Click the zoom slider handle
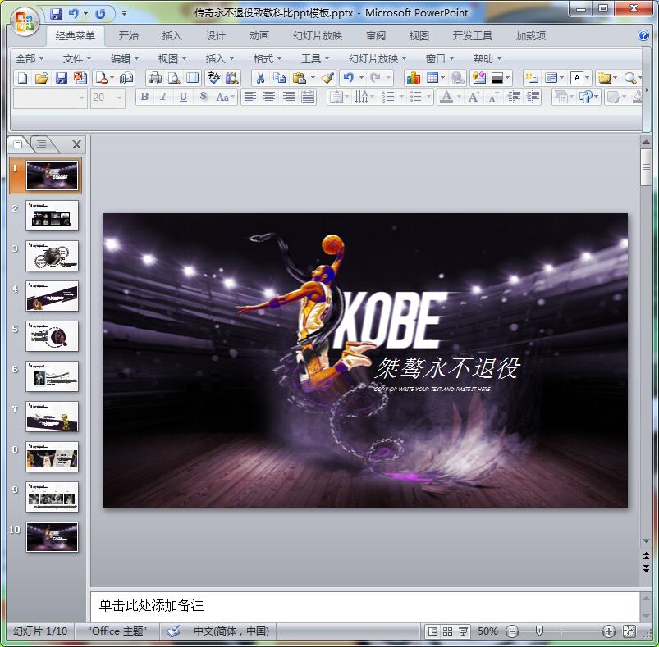 coord(540,631)
